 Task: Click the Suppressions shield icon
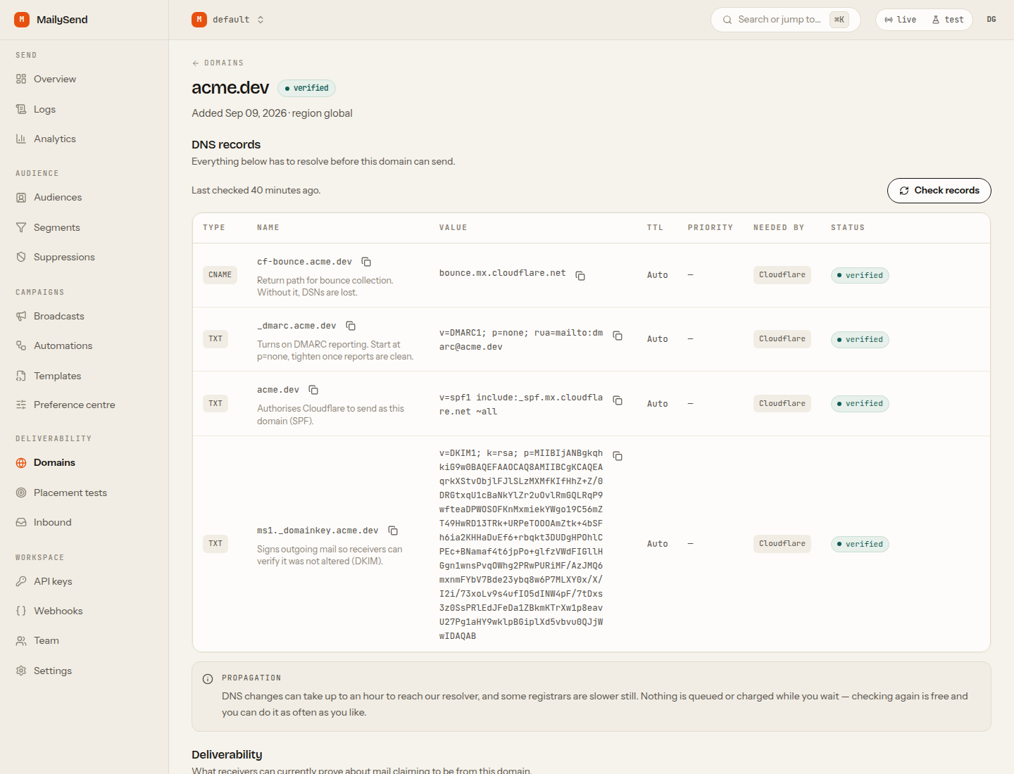click(21, 257)
